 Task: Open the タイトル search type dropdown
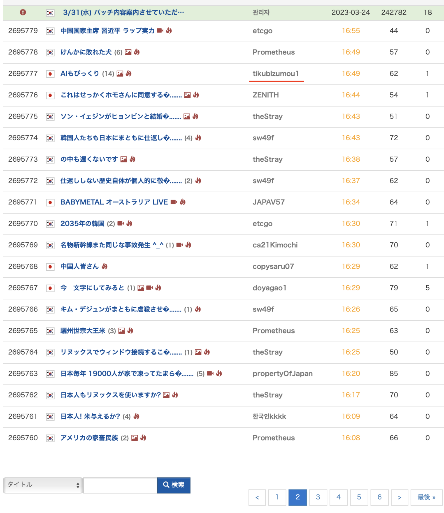[43, 485]
